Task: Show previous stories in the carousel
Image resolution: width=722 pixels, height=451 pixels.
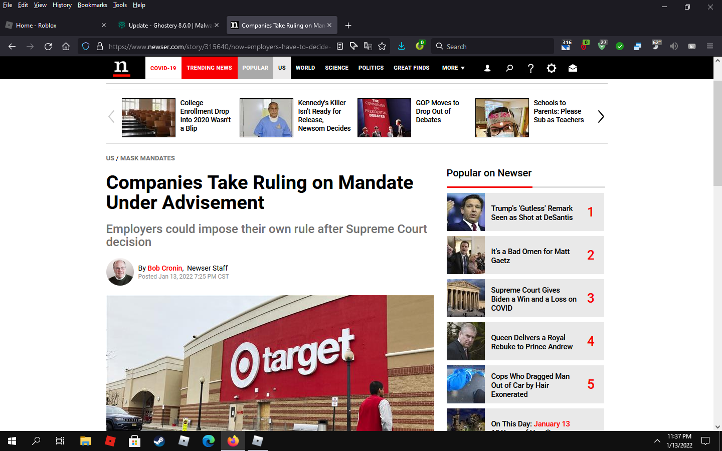Action: point(111,117)
